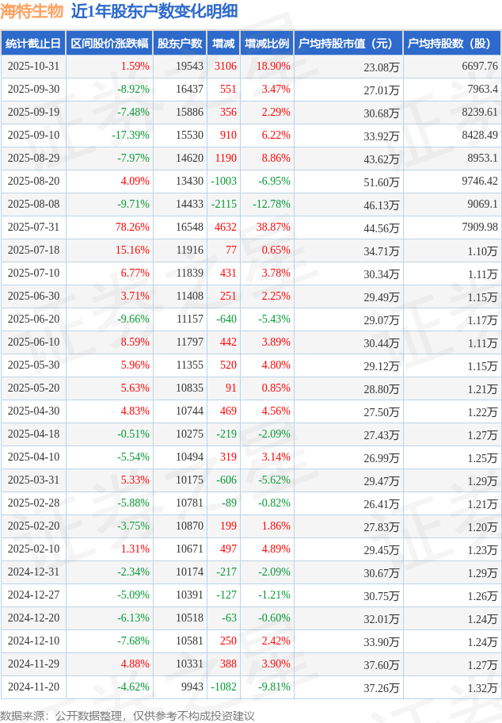The image size is (502, 723).
Task: Select the 区间股价涨跌幅 column header
Action: 109,44
